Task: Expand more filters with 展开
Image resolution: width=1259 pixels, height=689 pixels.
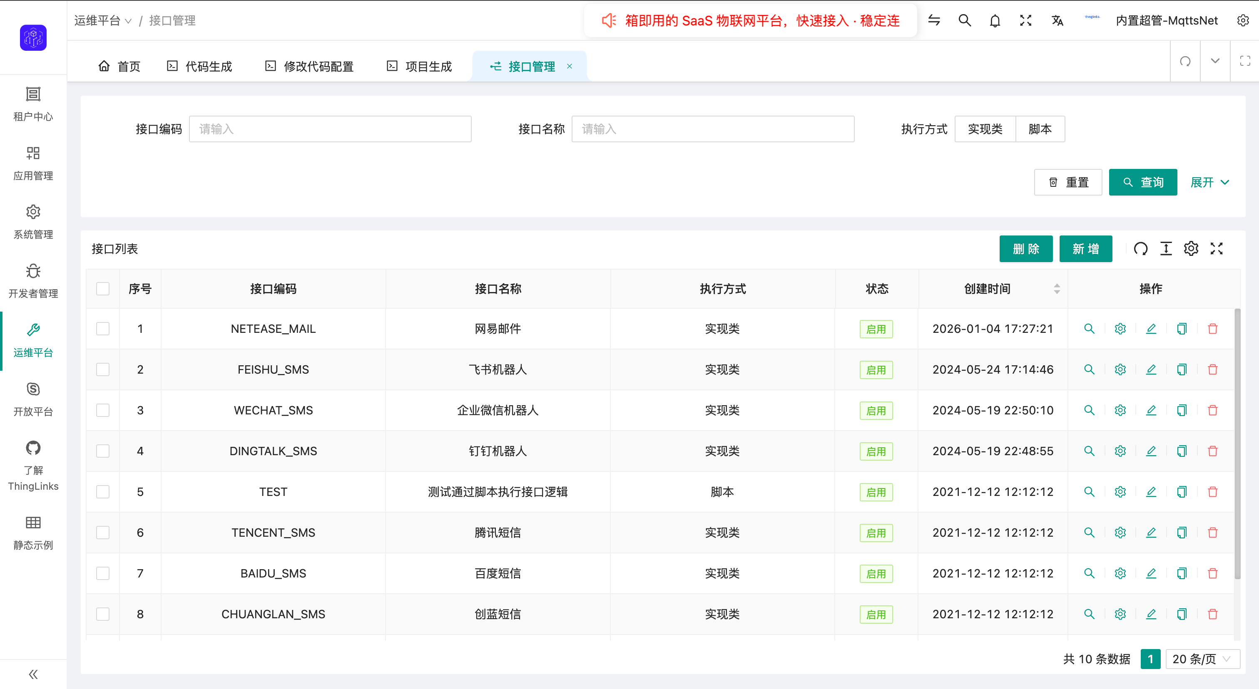Action: coord(1209,182)
